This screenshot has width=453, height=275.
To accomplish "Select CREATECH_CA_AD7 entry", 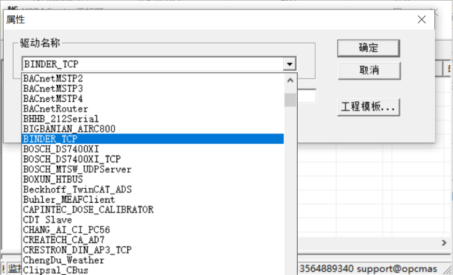I will [x=153, y=240].
